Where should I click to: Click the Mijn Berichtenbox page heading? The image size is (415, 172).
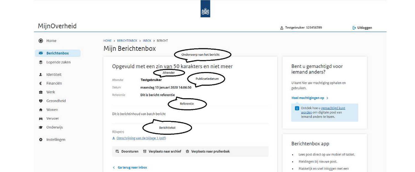[129, 49]
